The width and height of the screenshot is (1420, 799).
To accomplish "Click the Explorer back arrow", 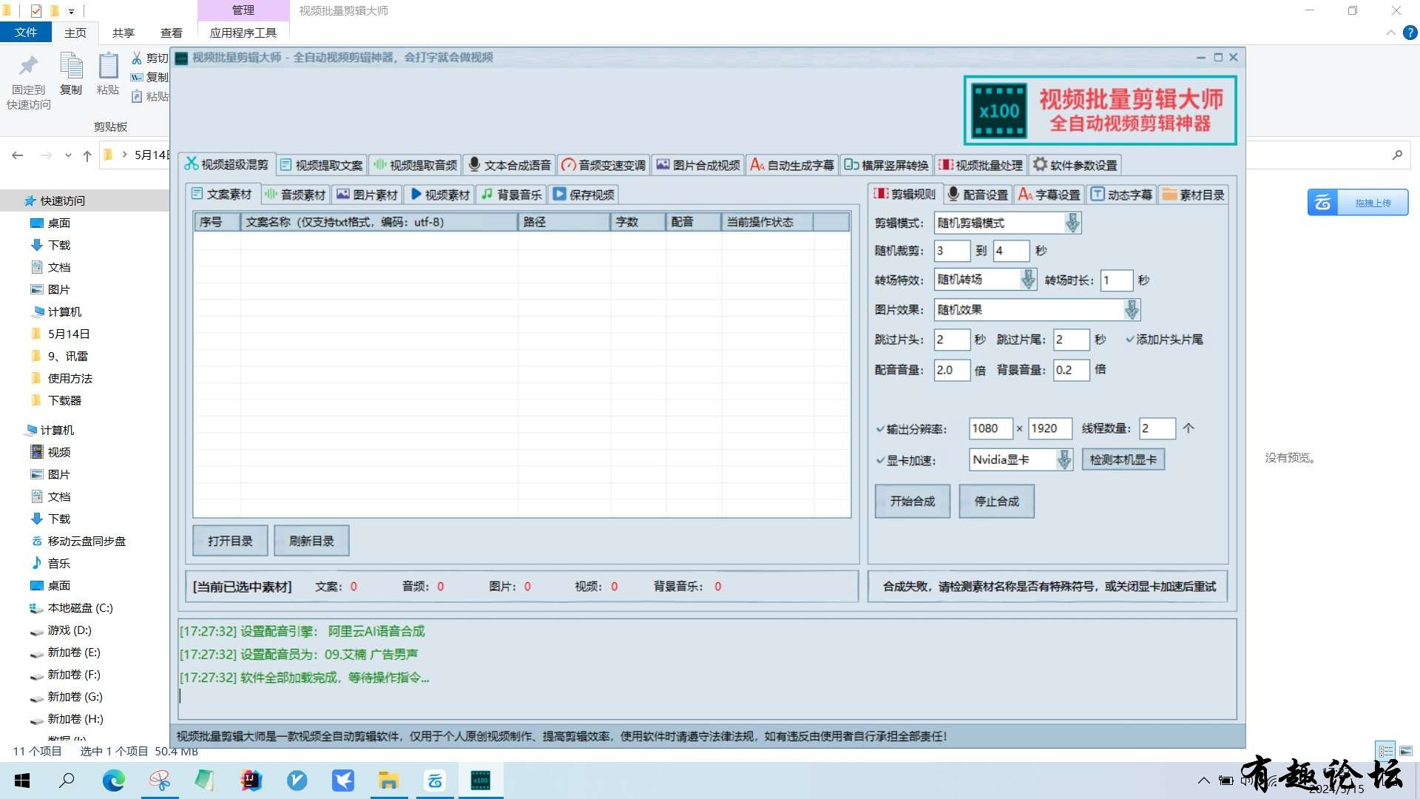I will click(18, 155).
